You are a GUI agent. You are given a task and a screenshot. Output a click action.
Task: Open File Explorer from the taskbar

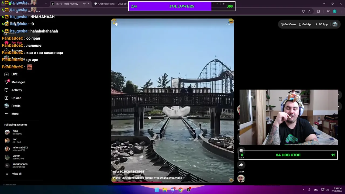click(165, 190)
